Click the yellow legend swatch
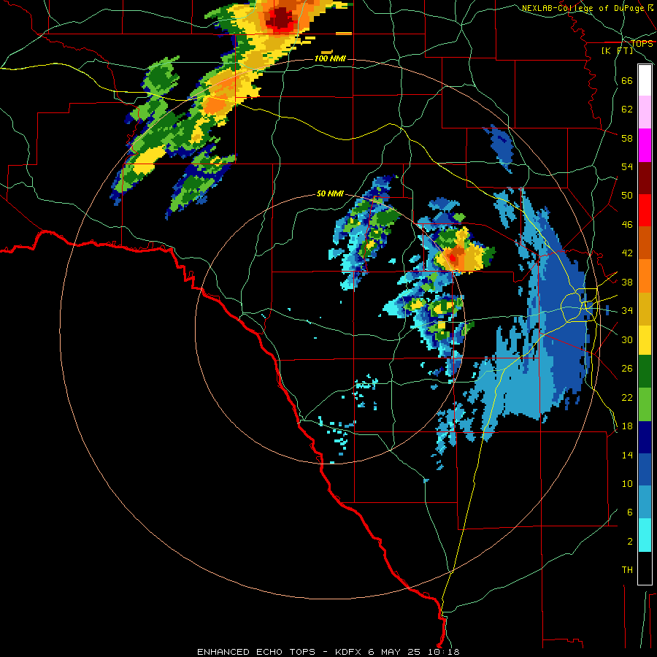 click(x=645, y=340)
